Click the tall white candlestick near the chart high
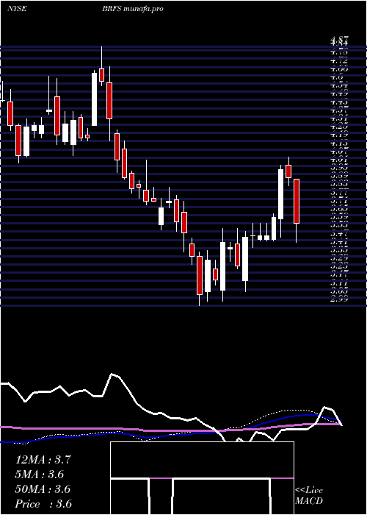 (x=94, y=99)
